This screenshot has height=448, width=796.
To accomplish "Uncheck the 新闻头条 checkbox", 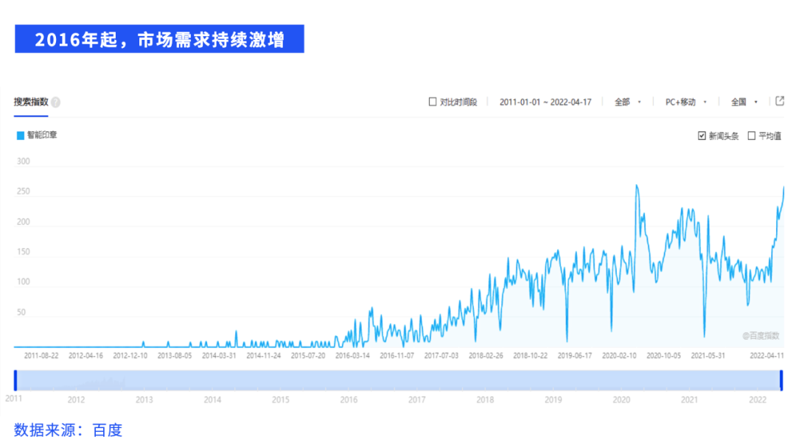I will click(702, 136).
